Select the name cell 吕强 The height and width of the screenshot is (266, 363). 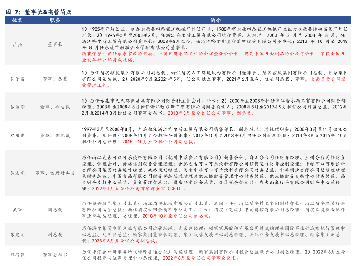[17, 44]
